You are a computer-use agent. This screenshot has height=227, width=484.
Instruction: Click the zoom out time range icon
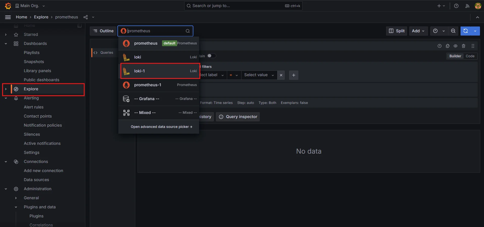tap(453, 31)
